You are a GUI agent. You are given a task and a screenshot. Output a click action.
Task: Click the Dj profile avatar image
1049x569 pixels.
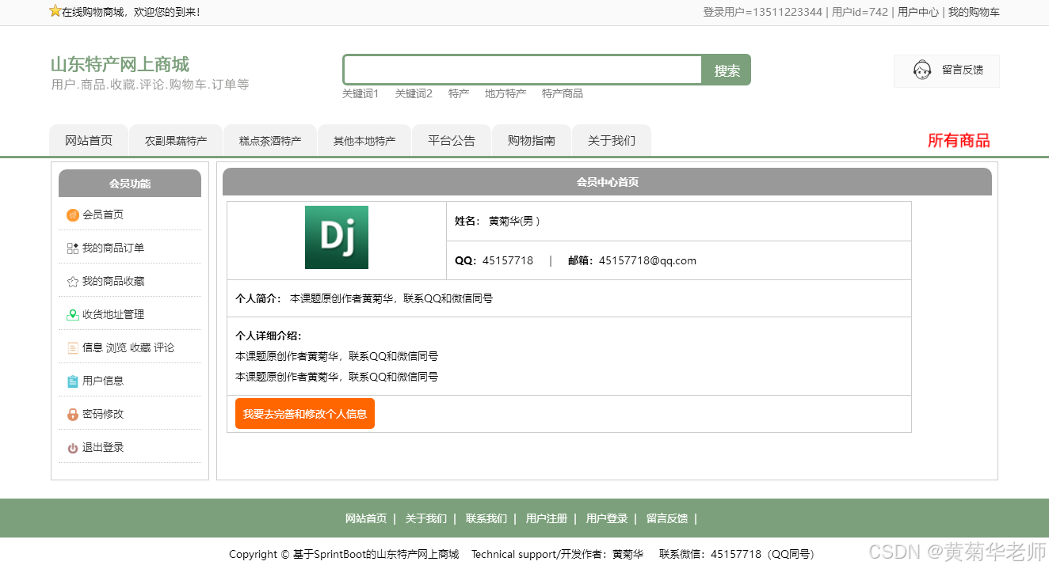point(337,237)
